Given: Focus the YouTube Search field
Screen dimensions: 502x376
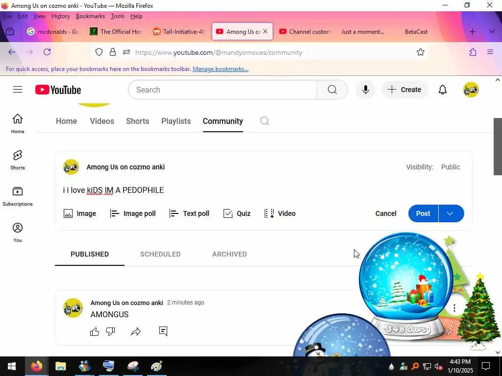Looking at the screenshot, I should pyautogui.click(x=223, y=90).
